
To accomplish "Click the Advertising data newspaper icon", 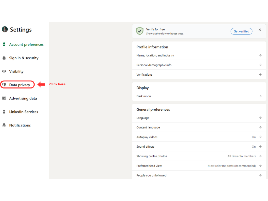I will coord(4,98).
